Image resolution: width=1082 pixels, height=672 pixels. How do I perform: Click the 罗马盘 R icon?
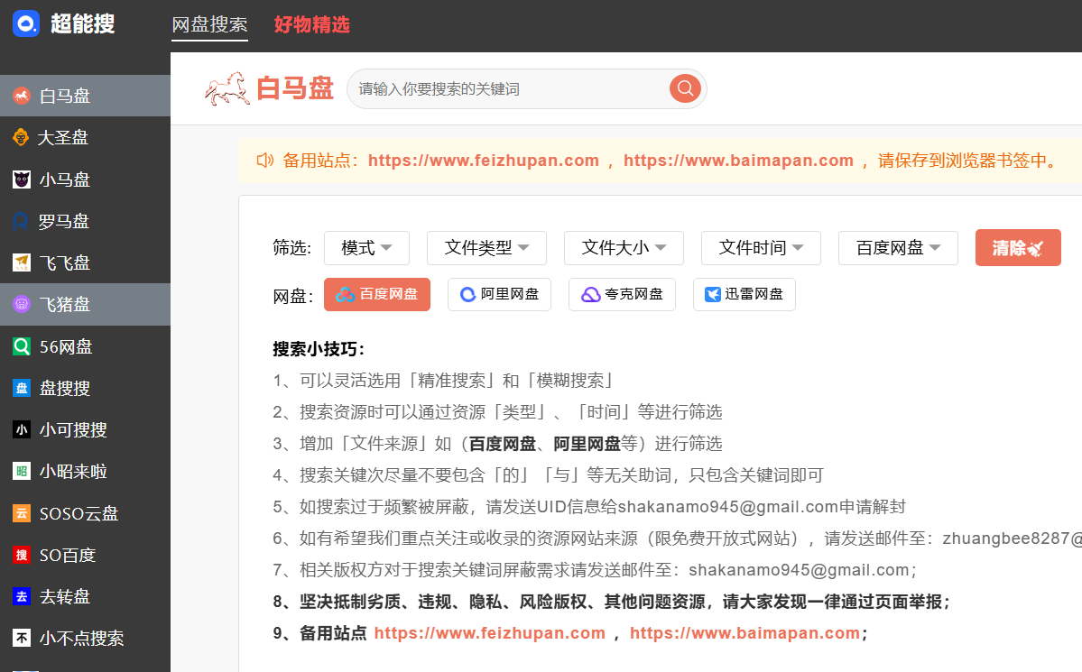tap(22, 222)
